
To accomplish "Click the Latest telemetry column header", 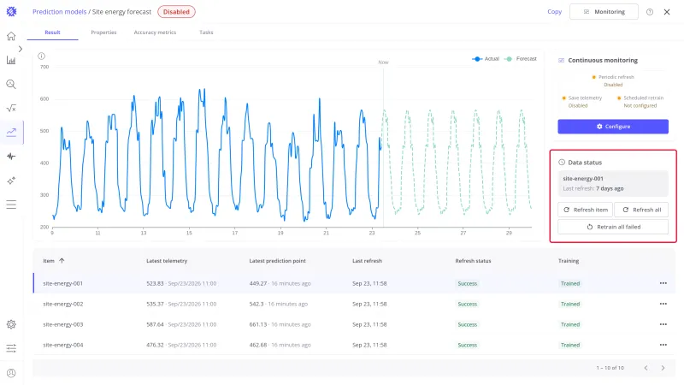I will point(167,261).
